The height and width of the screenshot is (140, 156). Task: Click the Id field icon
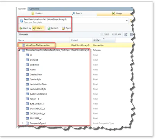point(27,55)
